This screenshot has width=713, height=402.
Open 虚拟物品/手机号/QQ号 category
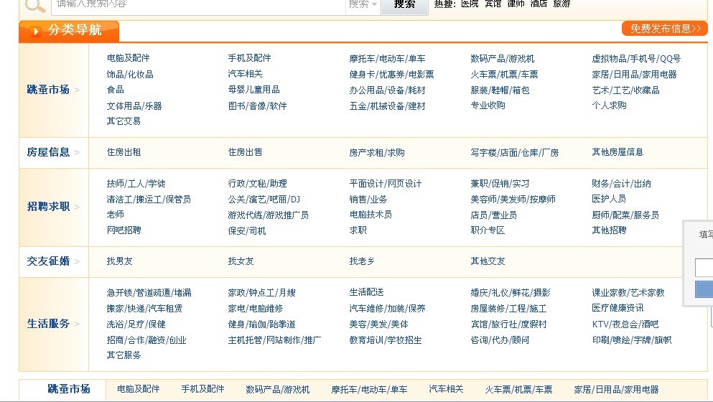[x=636, y=59]
